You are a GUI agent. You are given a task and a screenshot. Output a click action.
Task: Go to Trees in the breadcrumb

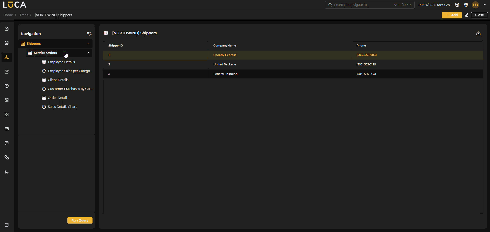[24, 15]
